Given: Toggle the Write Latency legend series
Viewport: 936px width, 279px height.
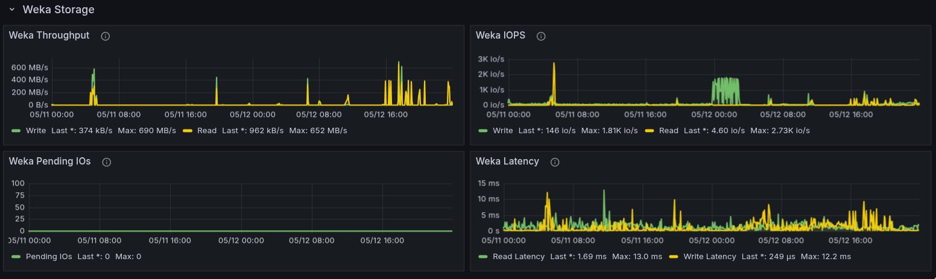Looking at the screenshot, I should point(710,257).
